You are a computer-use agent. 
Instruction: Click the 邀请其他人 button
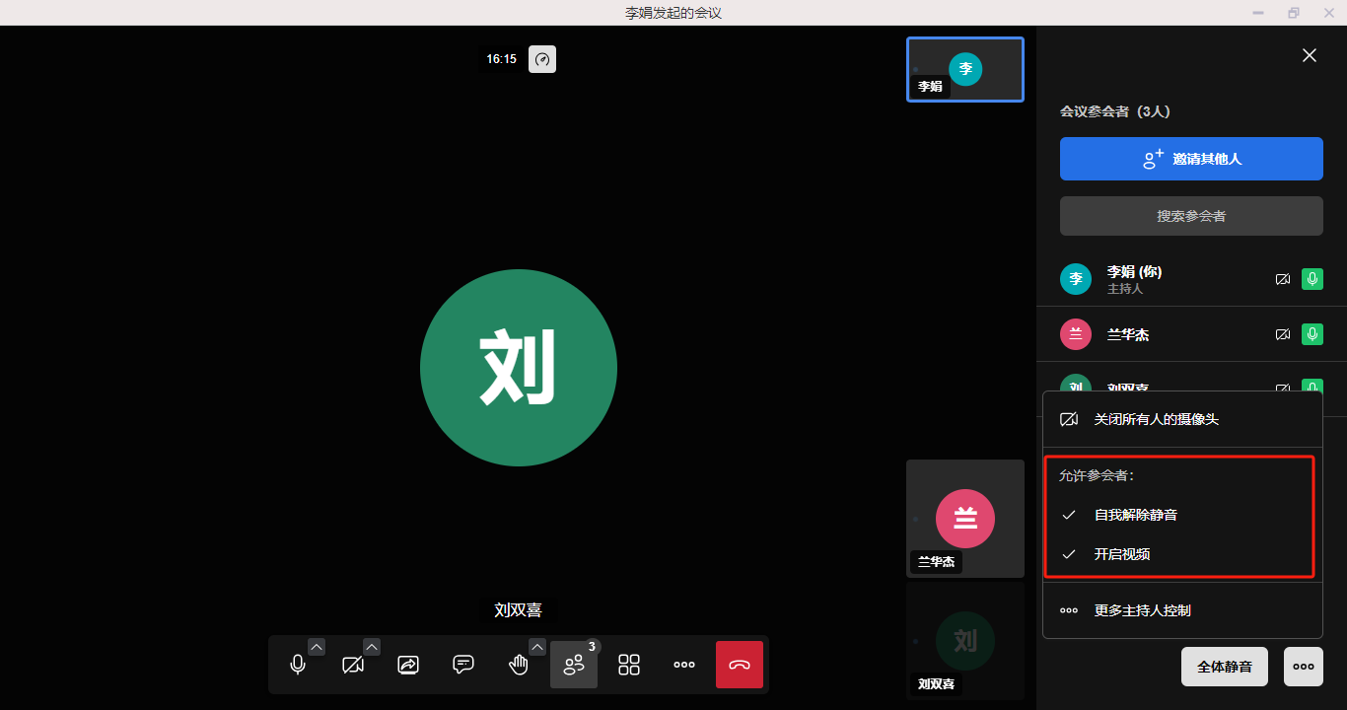pos(1191,159)
